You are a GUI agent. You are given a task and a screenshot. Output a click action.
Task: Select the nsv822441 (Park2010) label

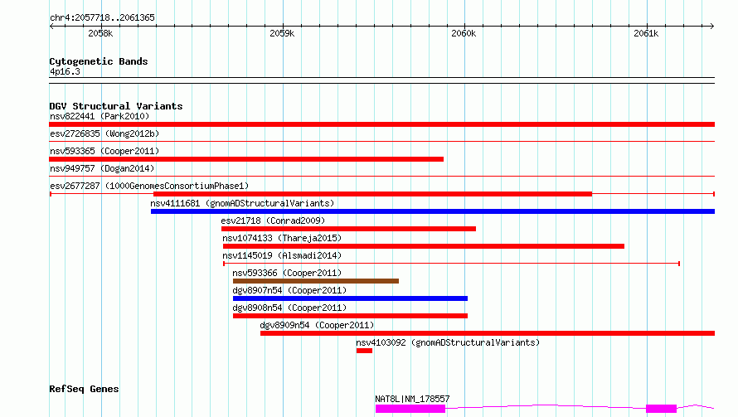tap(100, 116)
